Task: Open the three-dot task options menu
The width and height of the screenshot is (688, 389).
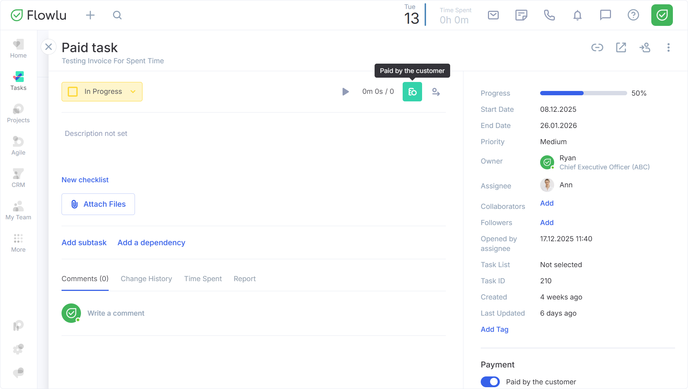Action: click(x=668, y=47)
